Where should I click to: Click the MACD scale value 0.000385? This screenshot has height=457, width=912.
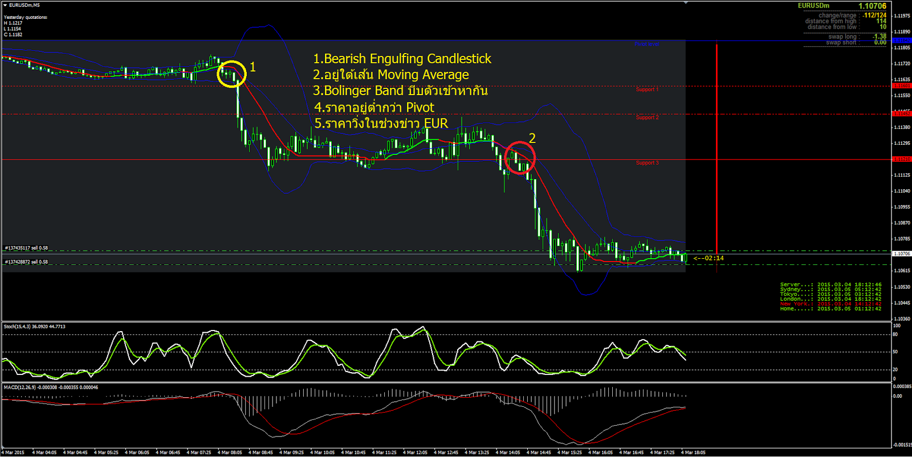pyautogui.click(x=902, y=386)
